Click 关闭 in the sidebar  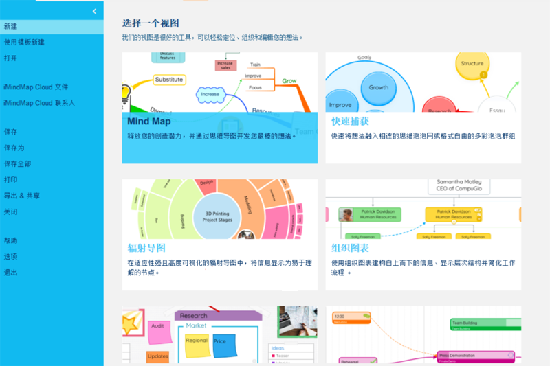click(52, 212)
